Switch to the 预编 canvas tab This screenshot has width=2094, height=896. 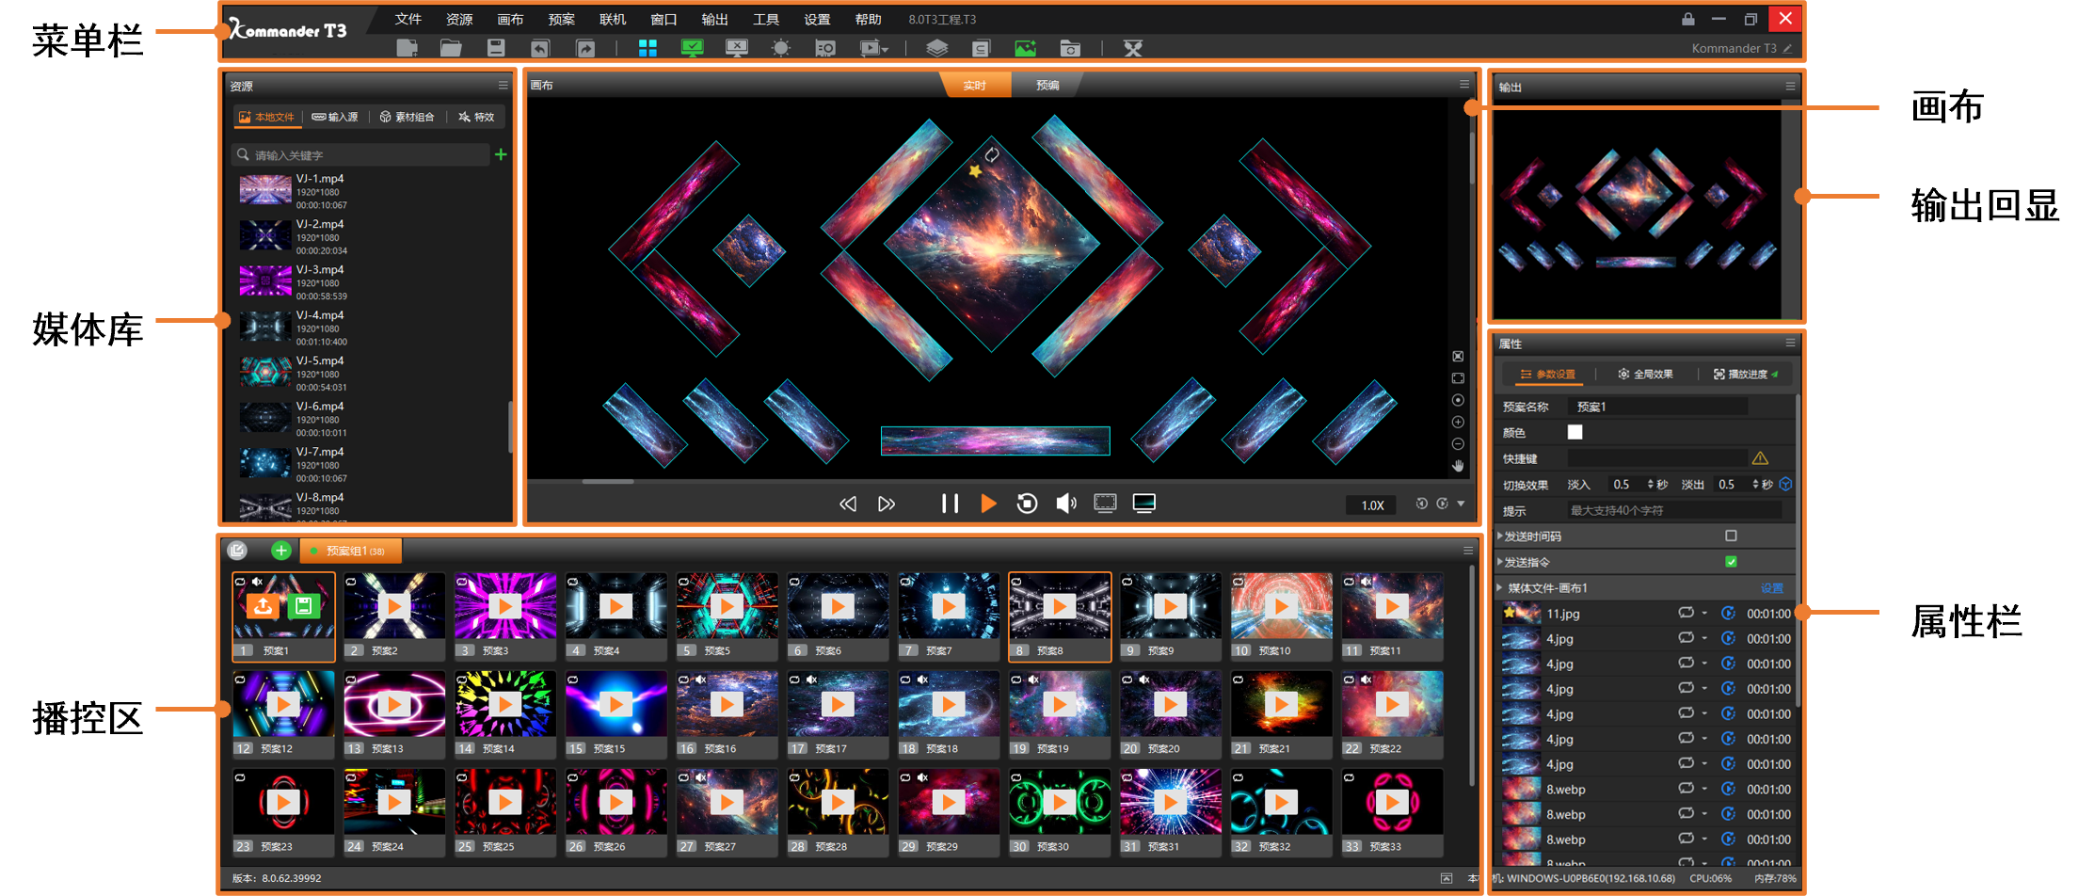point(1047,86)
